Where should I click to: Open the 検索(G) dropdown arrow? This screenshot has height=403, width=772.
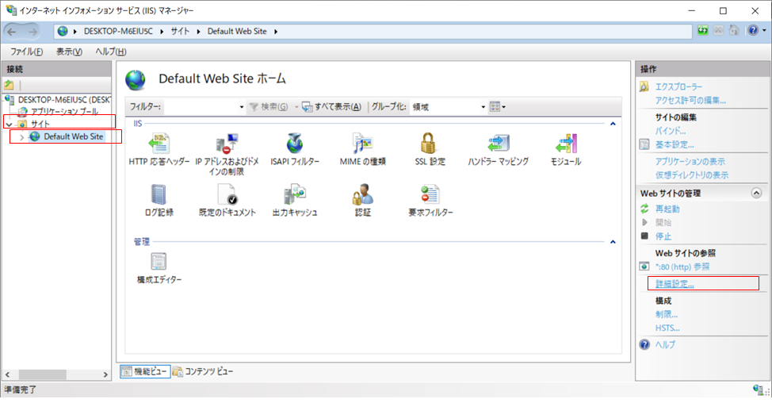[296, 107]
